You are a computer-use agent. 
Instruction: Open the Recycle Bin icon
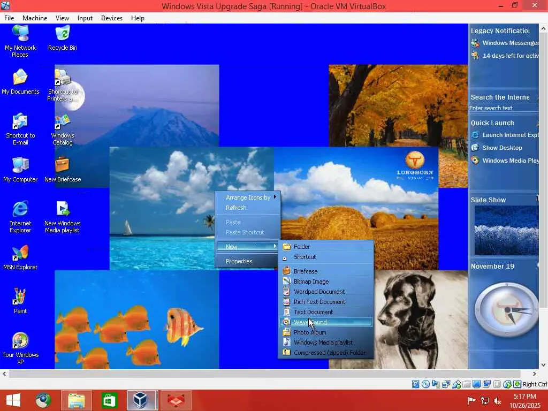pyautogui.click(x=63, y=38)
